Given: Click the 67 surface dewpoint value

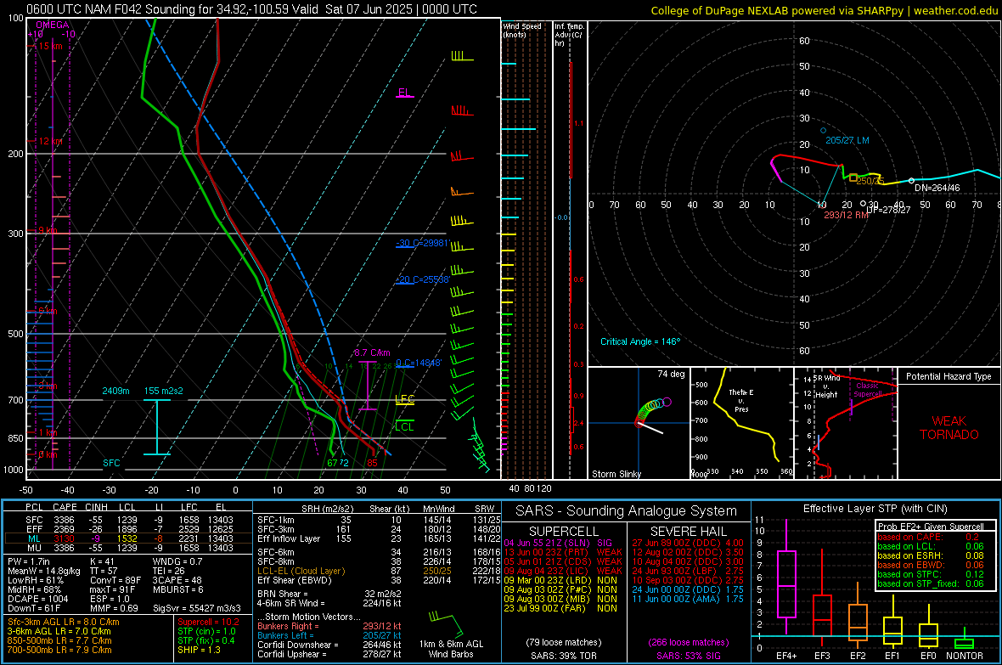Looking at the screenshot, I should tap(332, 463).
